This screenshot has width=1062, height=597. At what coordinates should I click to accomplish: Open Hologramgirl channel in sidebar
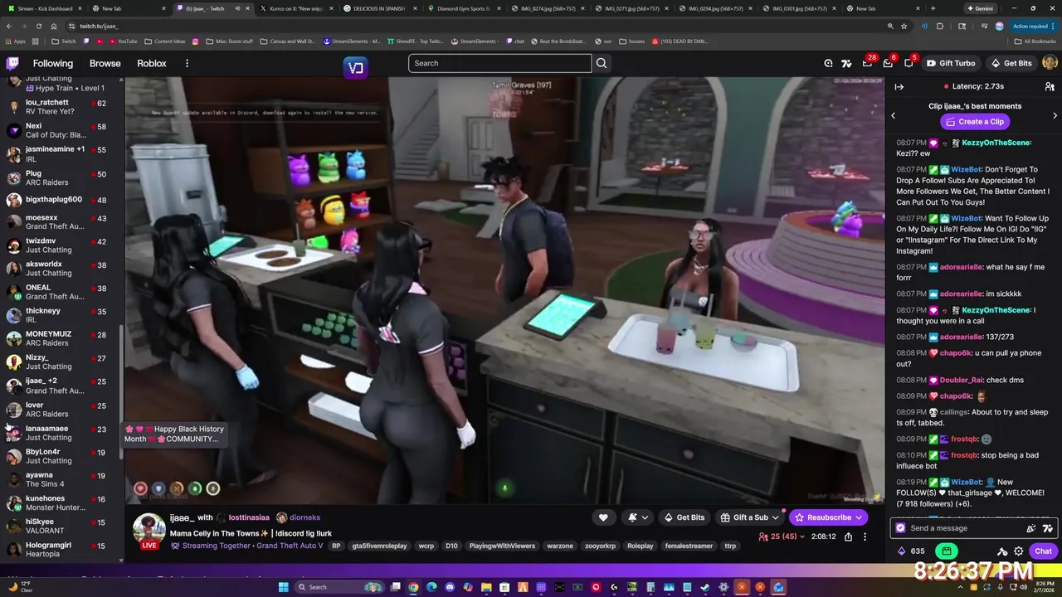coord(62,549)
